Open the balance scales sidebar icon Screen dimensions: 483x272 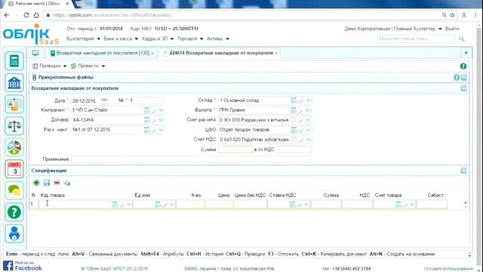(14, 126)
